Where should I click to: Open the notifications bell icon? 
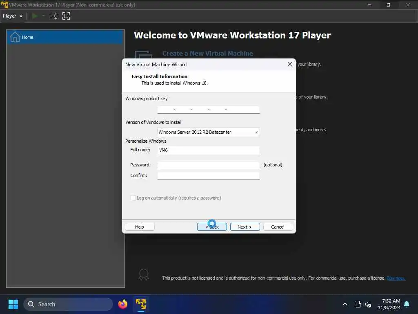[407, 304]
